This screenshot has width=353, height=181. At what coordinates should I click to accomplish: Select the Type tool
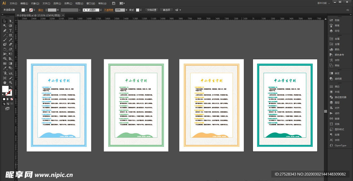coord(11,31)
